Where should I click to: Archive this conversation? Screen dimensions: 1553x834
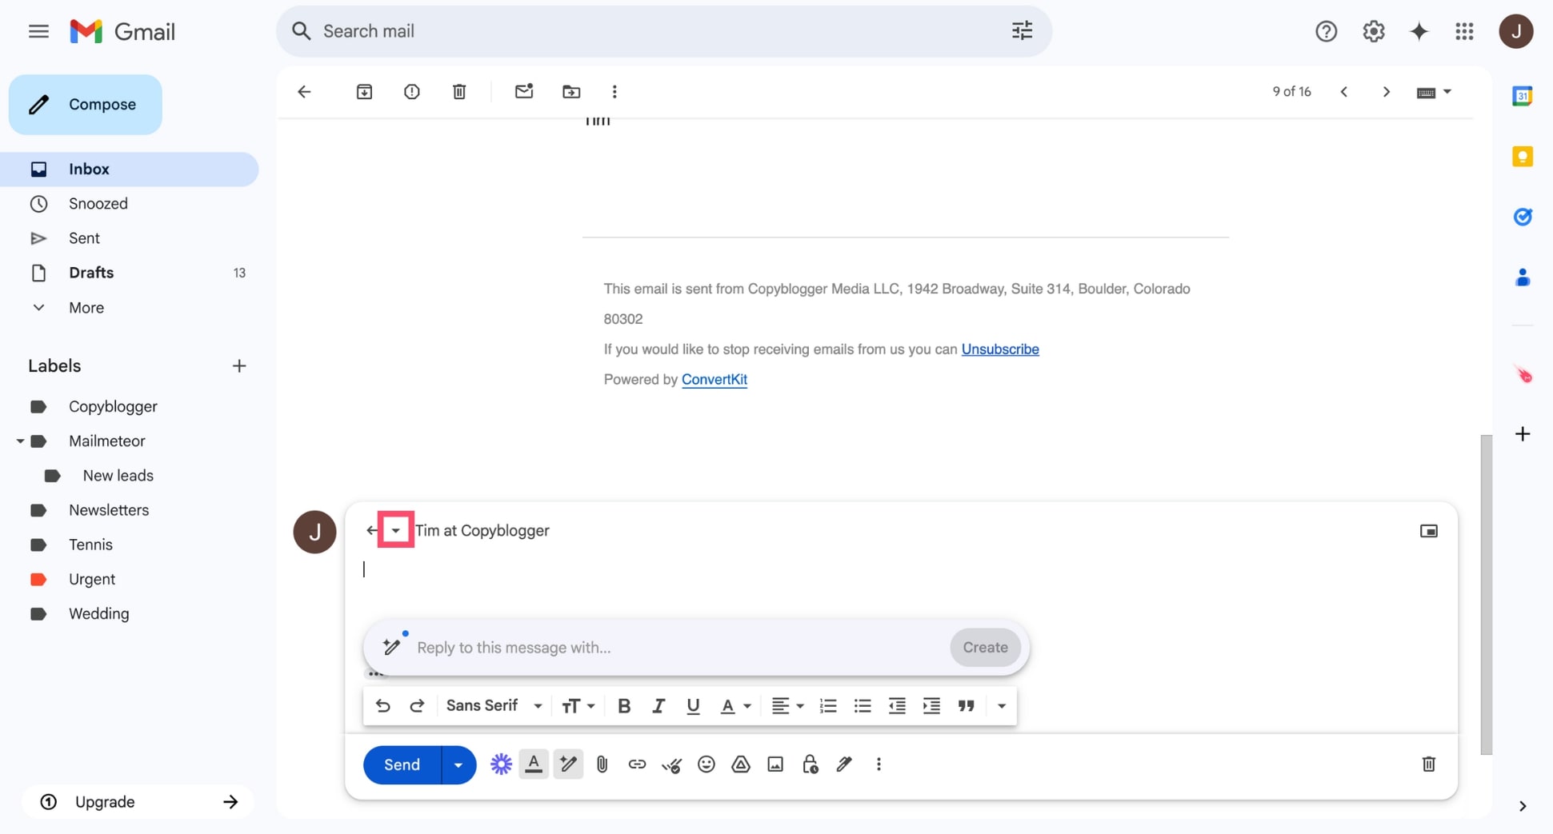(364, 92)
